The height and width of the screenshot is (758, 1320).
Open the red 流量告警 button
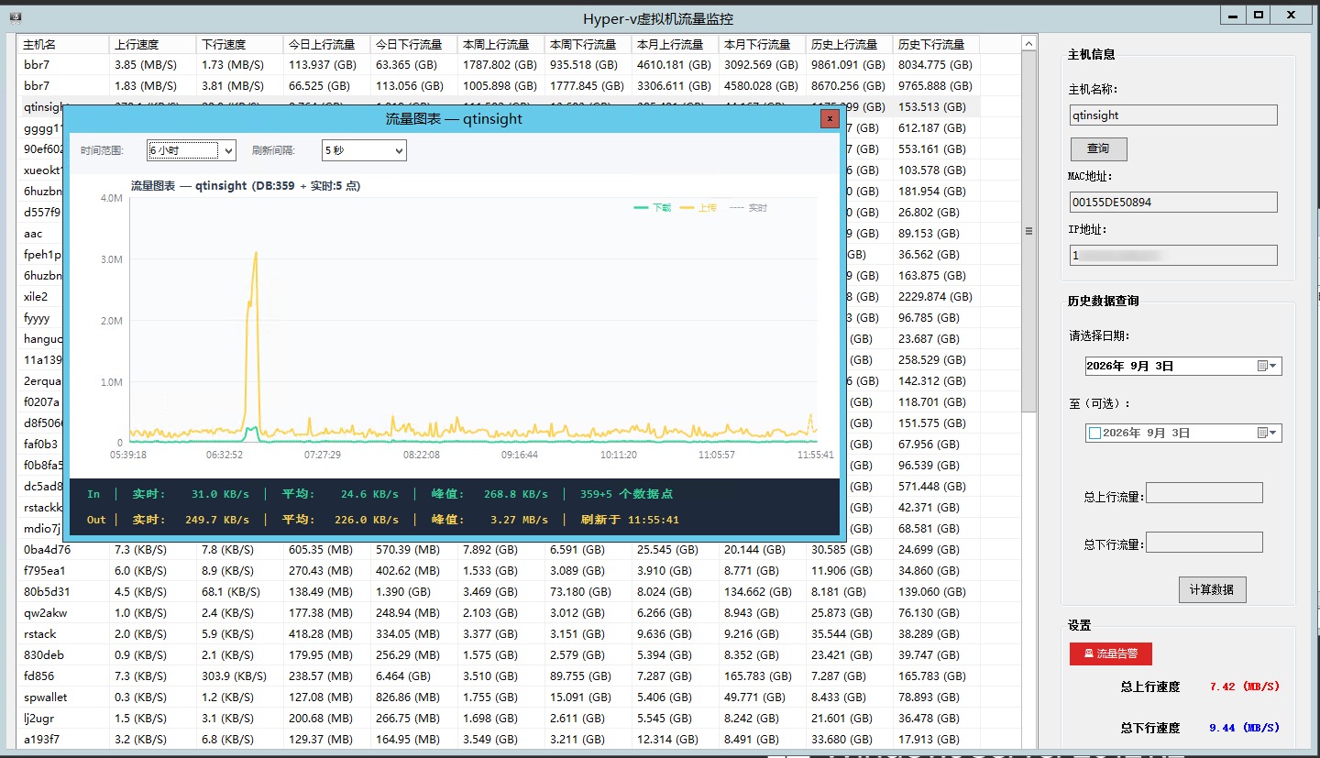pos(1111,654)
